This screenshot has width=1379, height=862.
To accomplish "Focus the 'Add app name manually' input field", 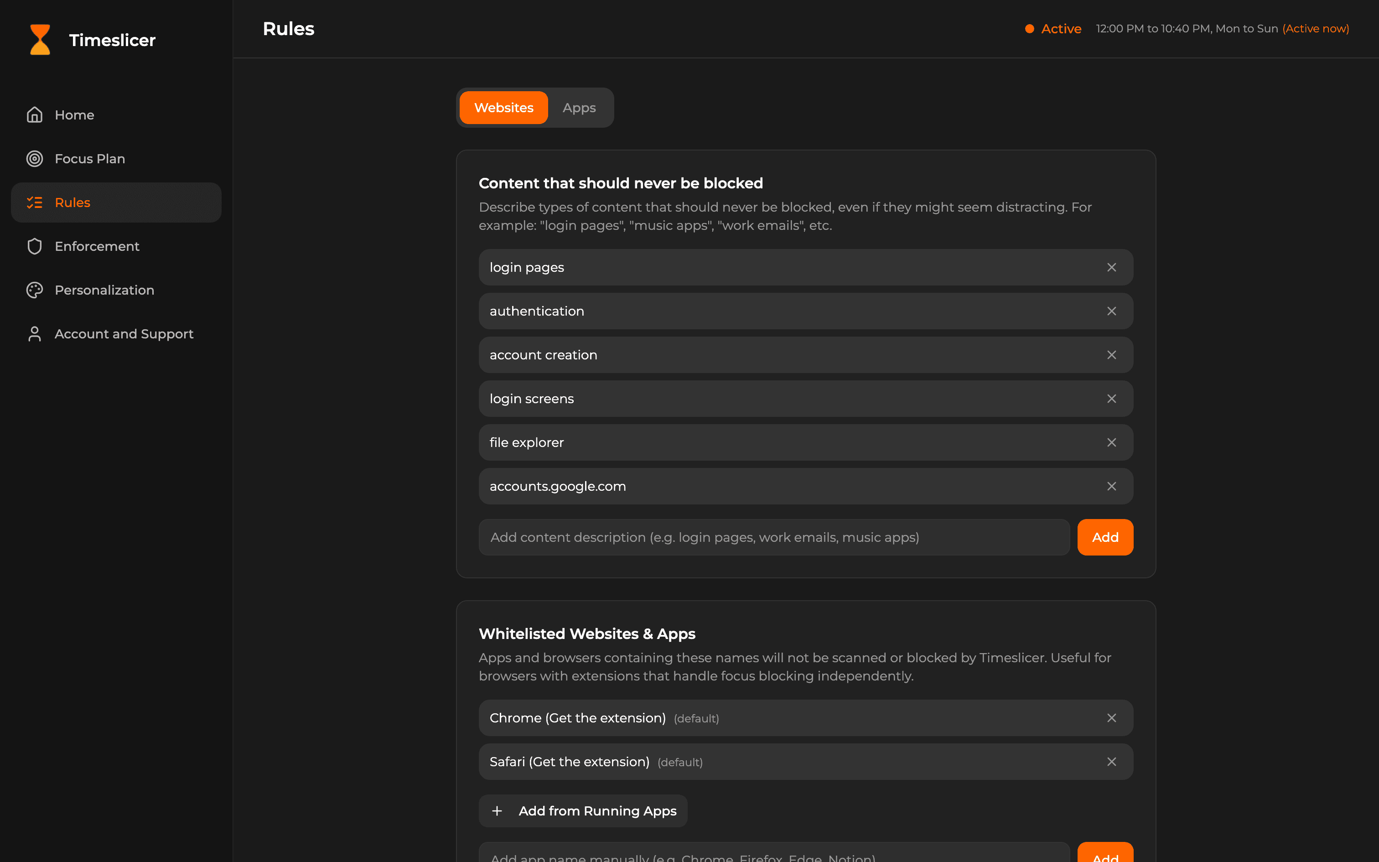I will [774, 853].
